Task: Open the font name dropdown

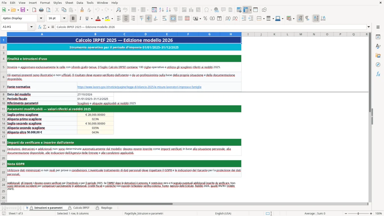Action: pyautogui.click(x=42, y=18)
